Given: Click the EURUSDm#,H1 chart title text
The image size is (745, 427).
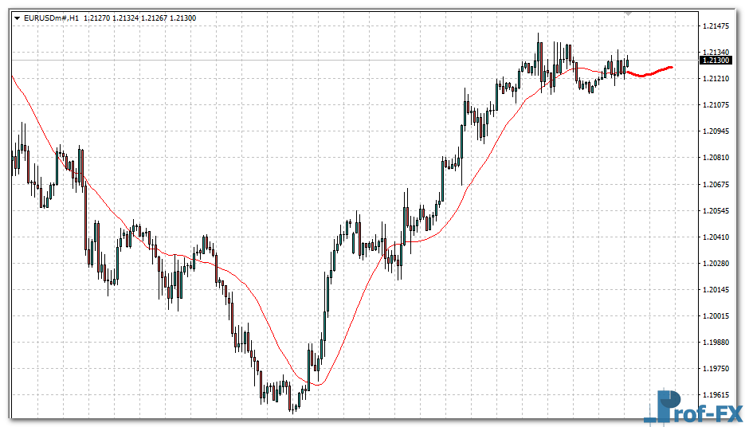Looking at the screenshot, I should tap(52, 18).
